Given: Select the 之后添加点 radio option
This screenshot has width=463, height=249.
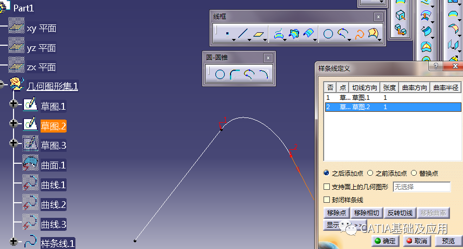Looking at the screenshot, I should click(x=326, y=173).
